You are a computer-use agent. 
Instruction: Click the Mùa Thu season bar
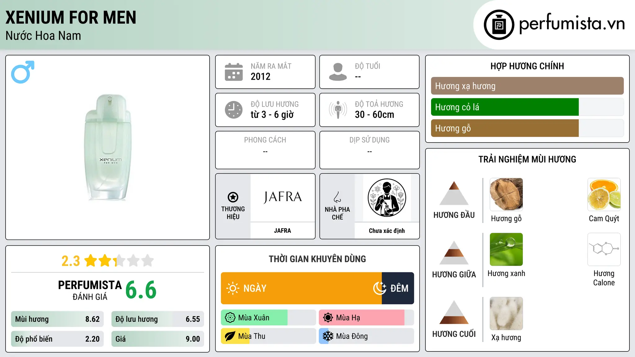coord(268,336)
